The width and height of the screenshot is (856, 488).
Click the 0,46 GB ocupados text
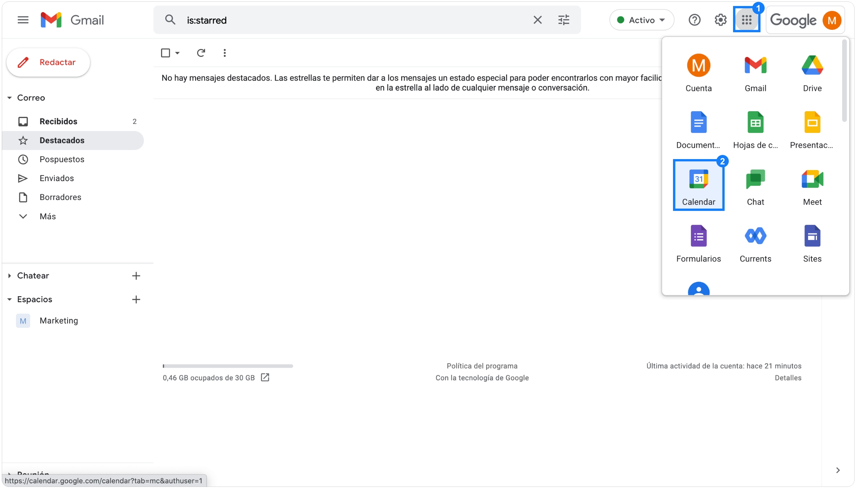pos(209,378)
